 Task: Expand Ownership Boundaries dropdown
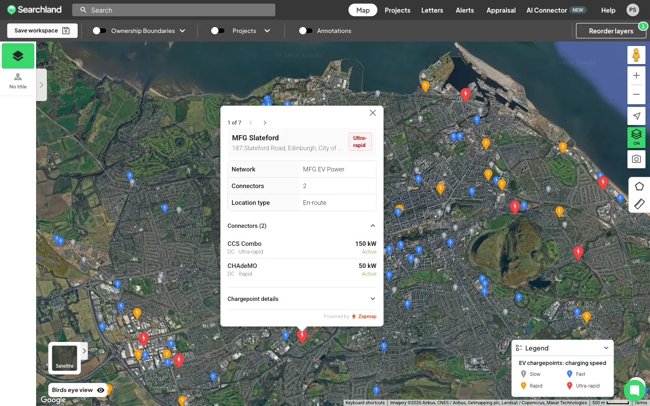coord(182,31)
